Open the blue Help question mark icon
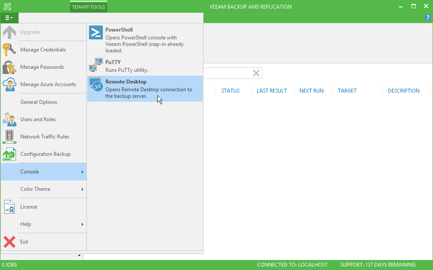 click(427, 18)
